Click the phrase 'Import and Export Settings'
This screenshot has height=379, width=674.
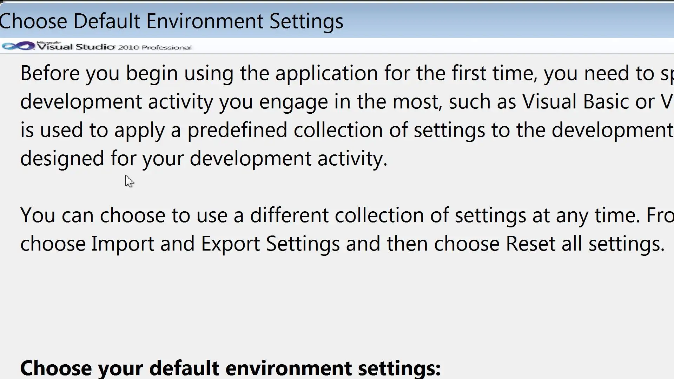coord(216,244)
